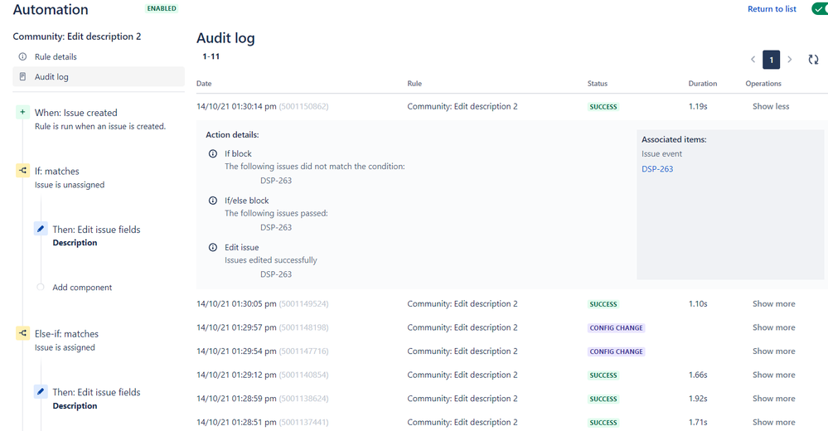This screenshot has width=828, height=431.
Task: Expand the 01:29:57 pm entry with Show more
Action: pos(773,327)
